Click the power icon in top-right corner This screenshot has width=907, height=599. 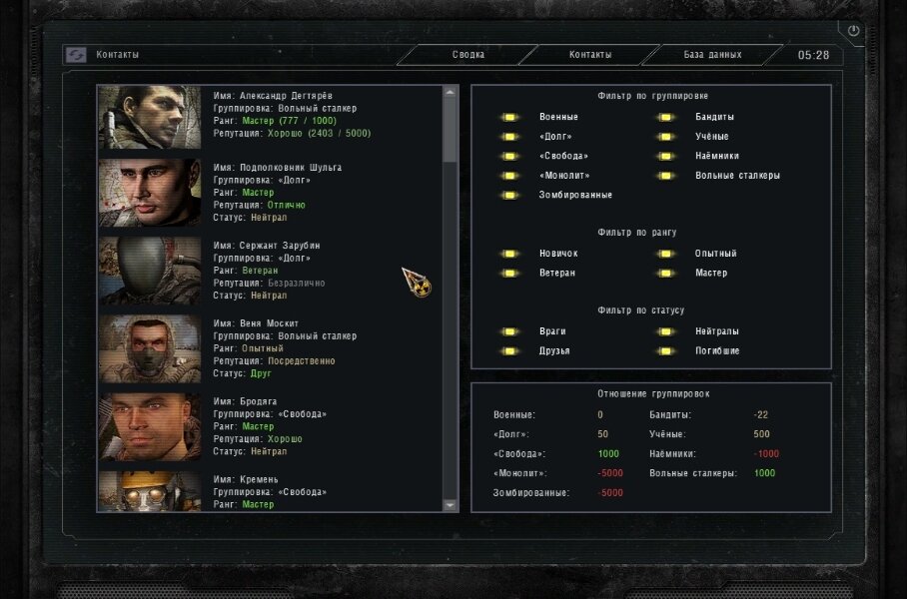point(853,31)
